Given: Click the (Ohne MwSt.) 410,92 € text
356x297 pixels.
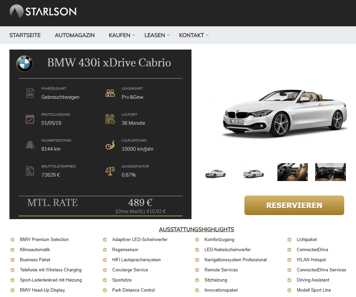Looking at the screenshot, I should 141,211.
